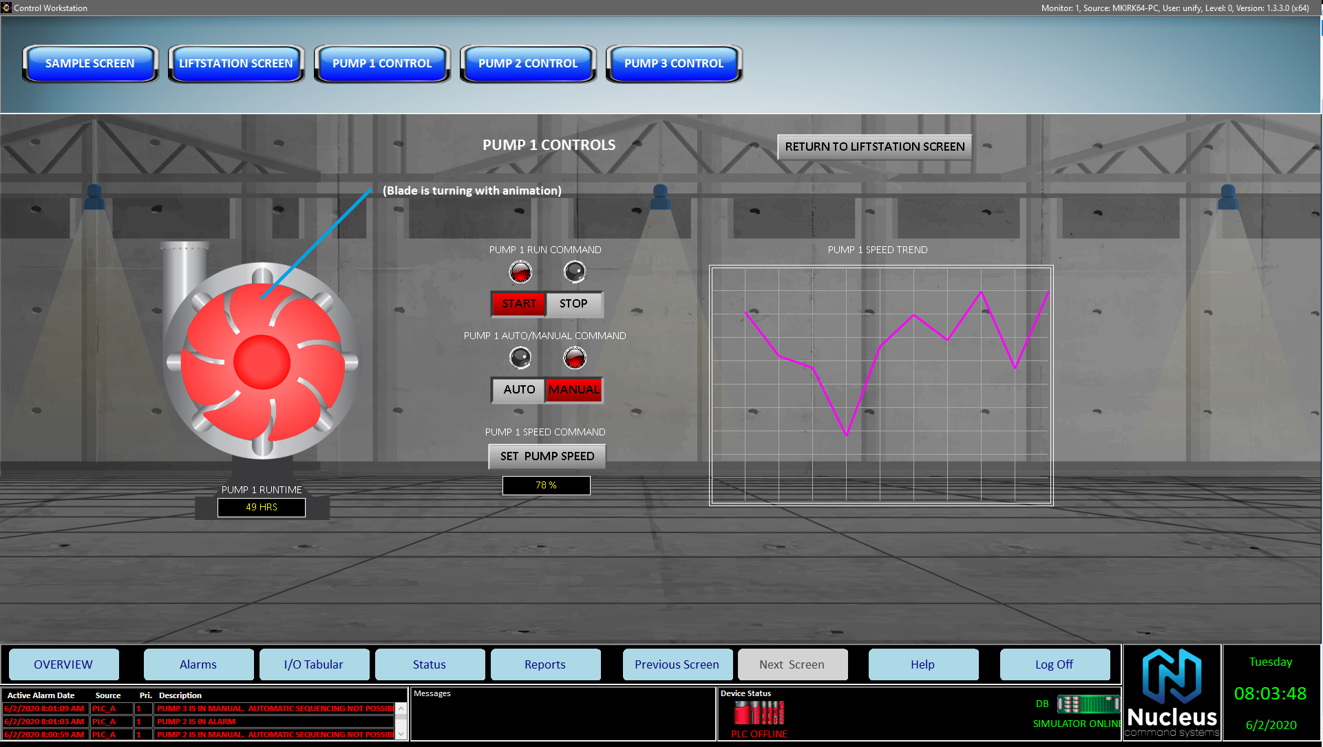Click the red indicator lamp above MANUAL

point(575,358)
